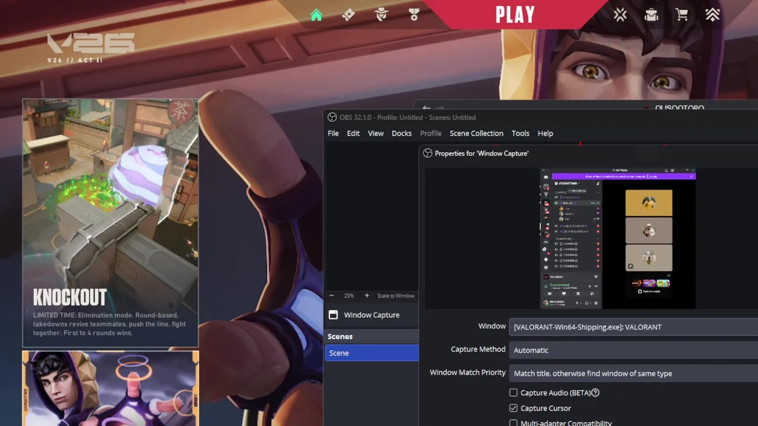Open the Window dropdown showing VALORANT
This screenshot has height=426, width=758.
pyautogui.click(x=633, y=327)
